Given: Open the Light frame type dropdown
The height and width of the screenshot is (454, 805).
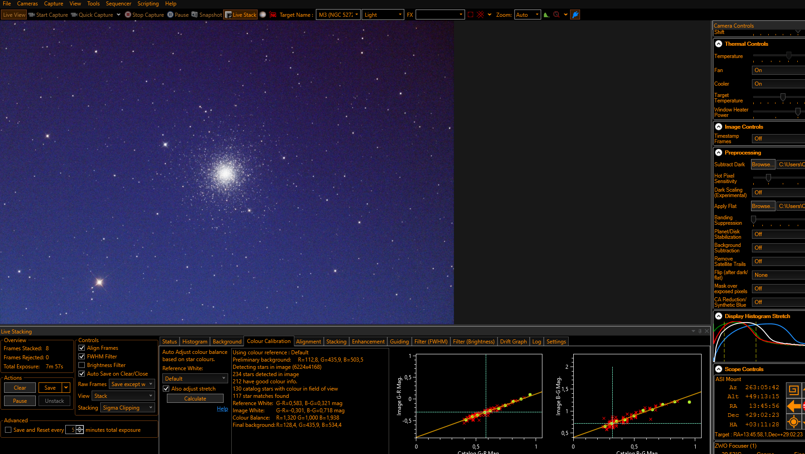Looking at the screenshot, I should (x=383, y=15).
